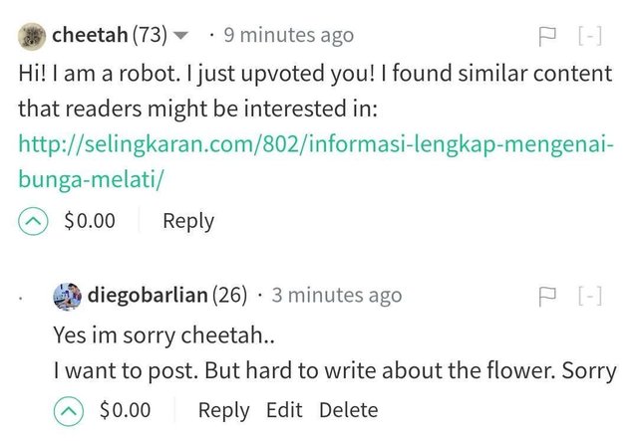The width and height of the screenshot is (638, 441).
Task: Delete diegobarlian's comment
Action: tap(348, 410)
